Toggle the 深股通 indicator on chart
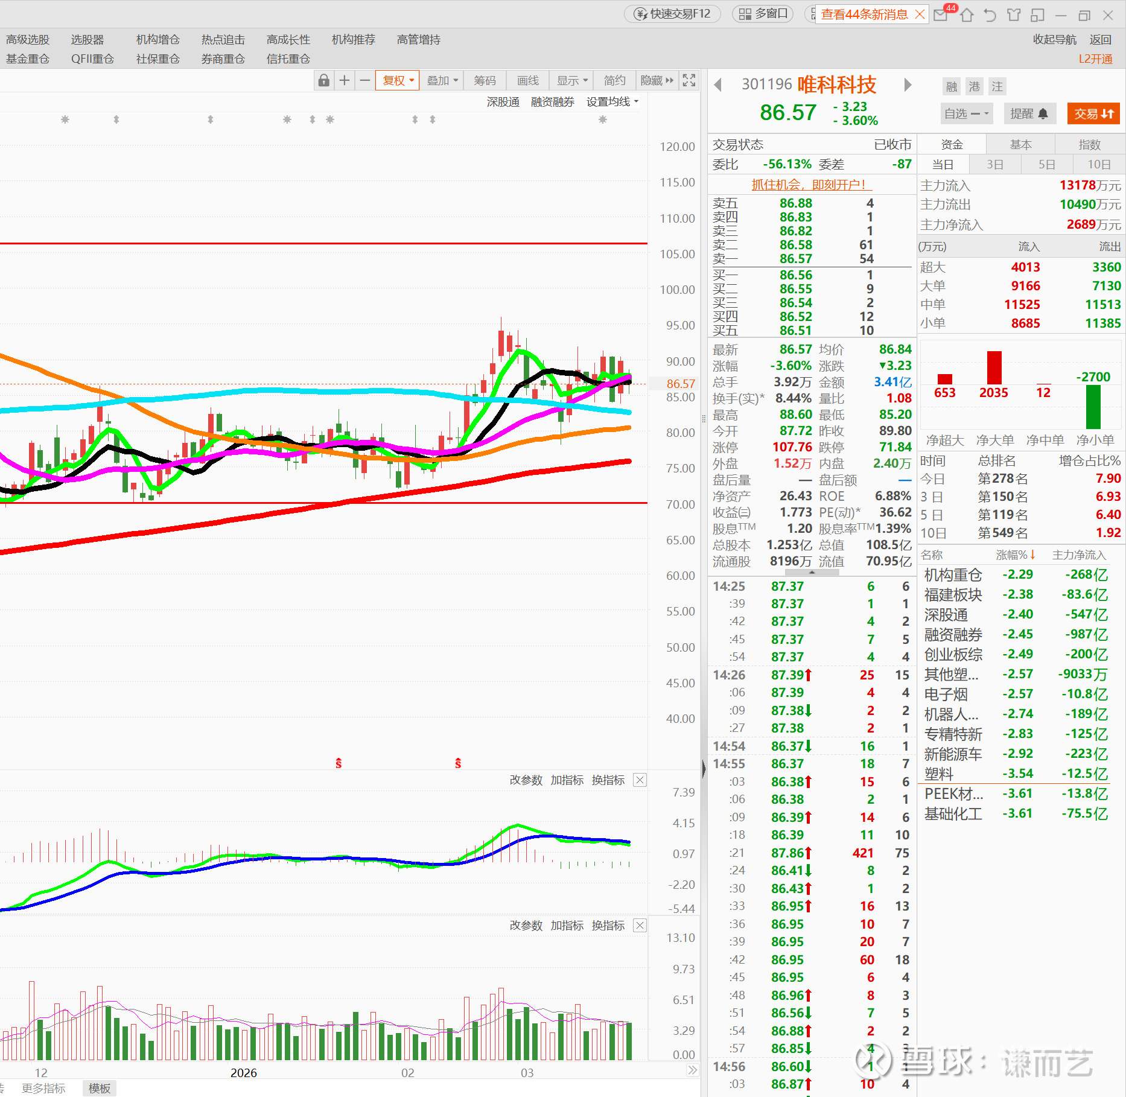Viewport: 1126px width, 1097px height. pyautogui.click(x=503, y=102)
